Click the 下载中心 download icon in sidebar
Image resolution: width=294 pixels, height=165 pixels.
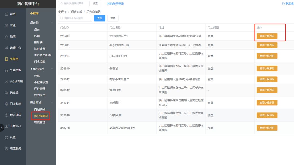(6, 126)
